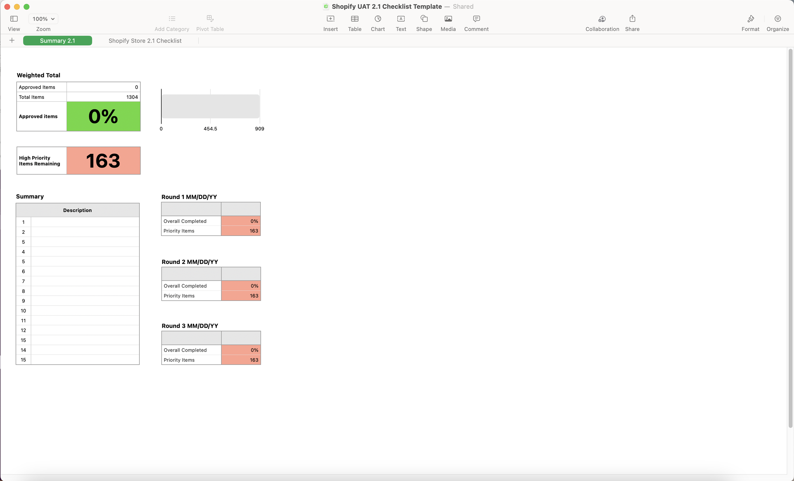Close the Numbers window
794x481 pixels.
(7, 7)
